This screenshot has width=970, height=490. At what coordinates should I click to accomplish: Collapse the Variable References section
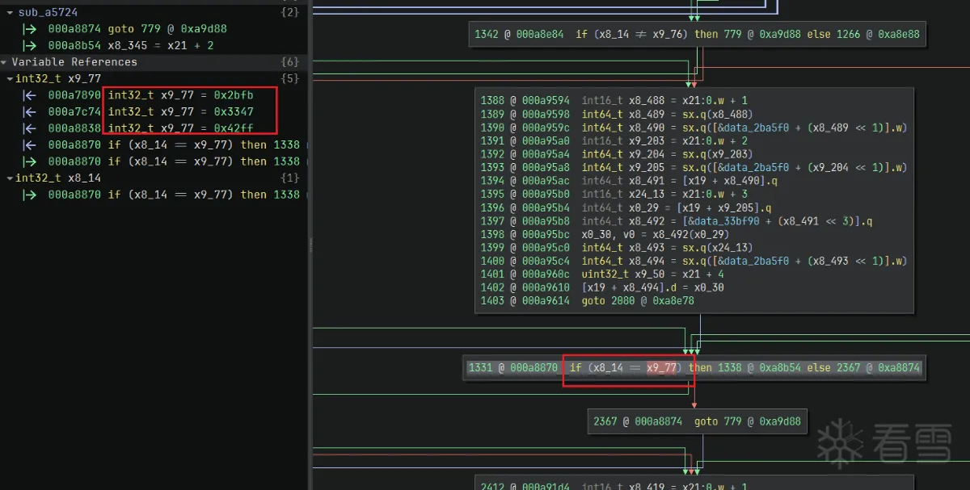click(x=5, y=62)
